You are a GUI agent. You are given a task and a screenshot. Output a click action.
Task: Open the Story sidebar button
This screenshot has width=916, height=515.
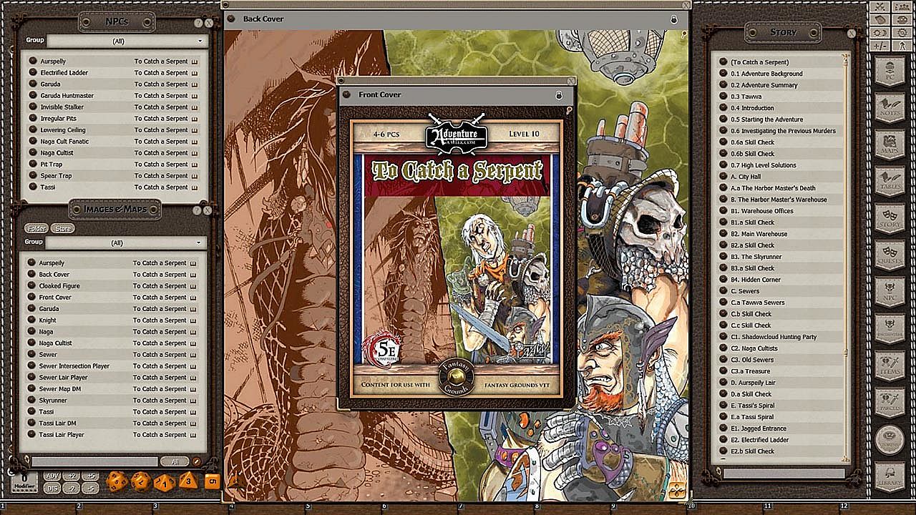(x=890, y=218)
